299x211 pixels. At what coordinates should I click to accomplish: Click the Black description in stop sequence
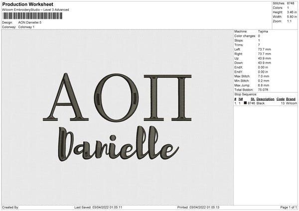click(261, 103)
